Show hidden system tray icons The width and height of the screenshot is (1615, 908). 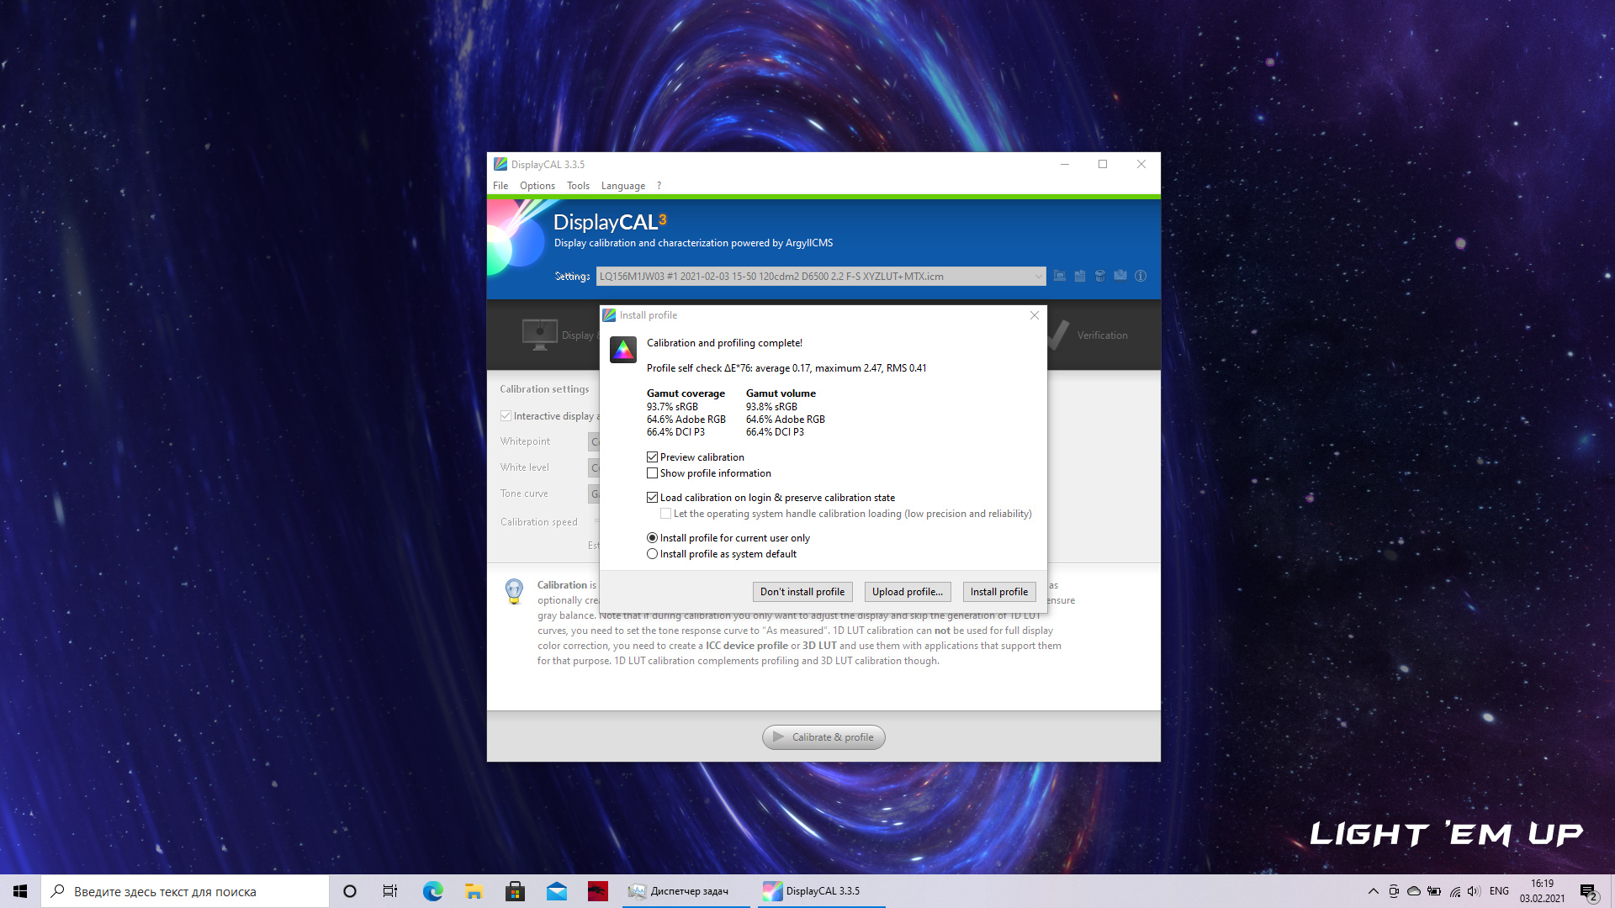coord(1373,891)
